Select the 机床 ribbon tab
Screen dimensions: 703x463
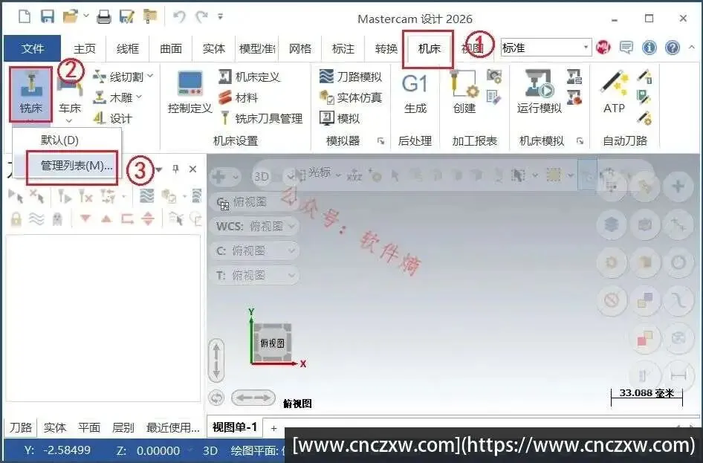429,48
